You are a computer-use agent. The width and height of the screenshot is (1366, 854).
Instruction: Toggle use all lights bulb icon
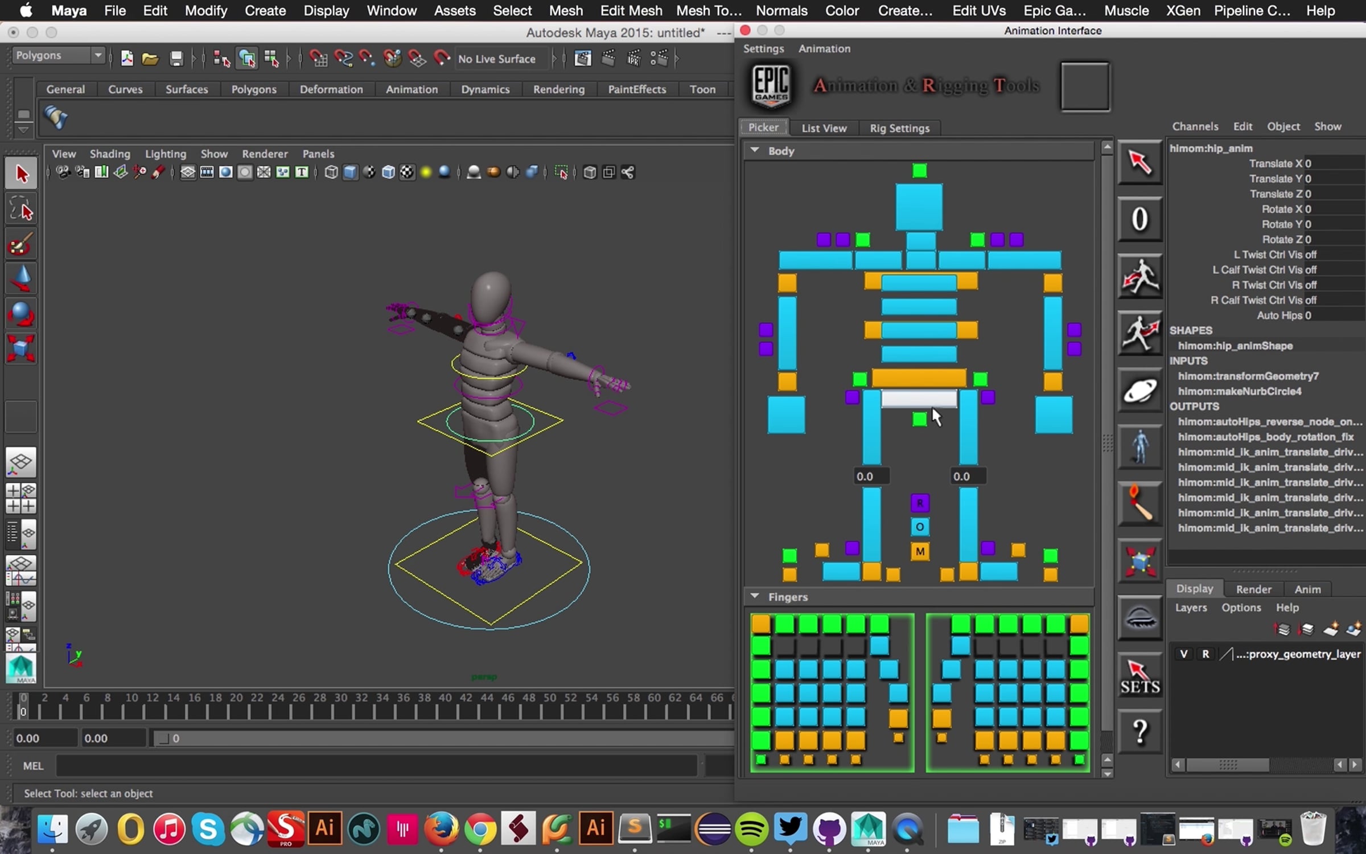[426, 172]
